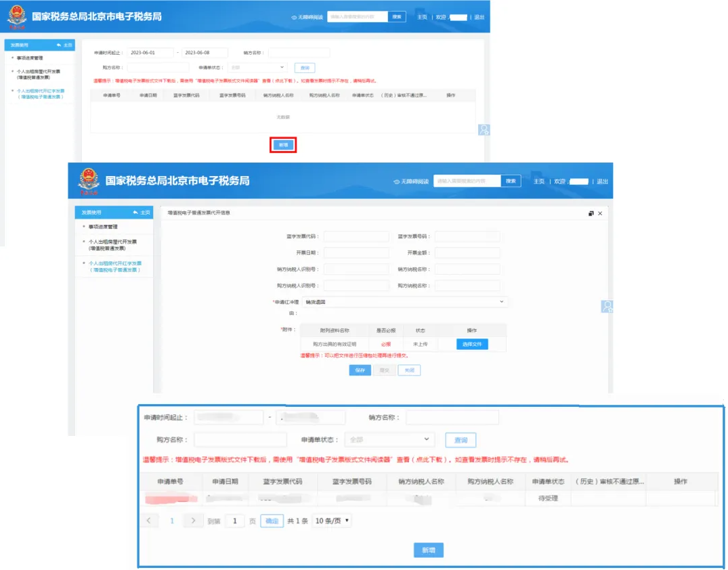Click 确定 next to the page number field

point(272,521)
